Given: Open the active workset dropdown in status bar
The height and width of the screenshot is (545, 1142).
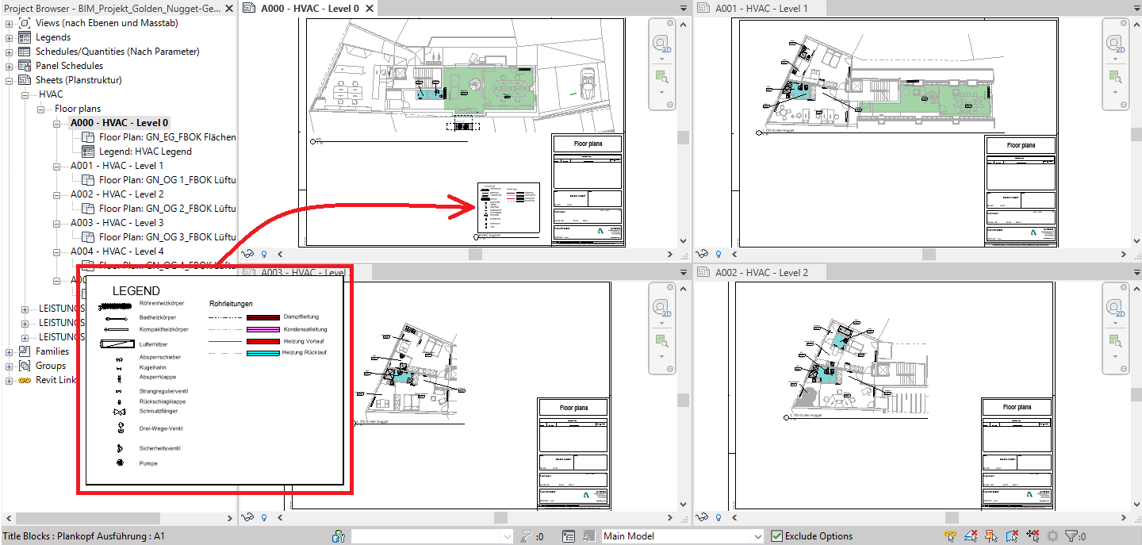Looking at the screenshot, I should pyautogui.click(x=507, y=536).
